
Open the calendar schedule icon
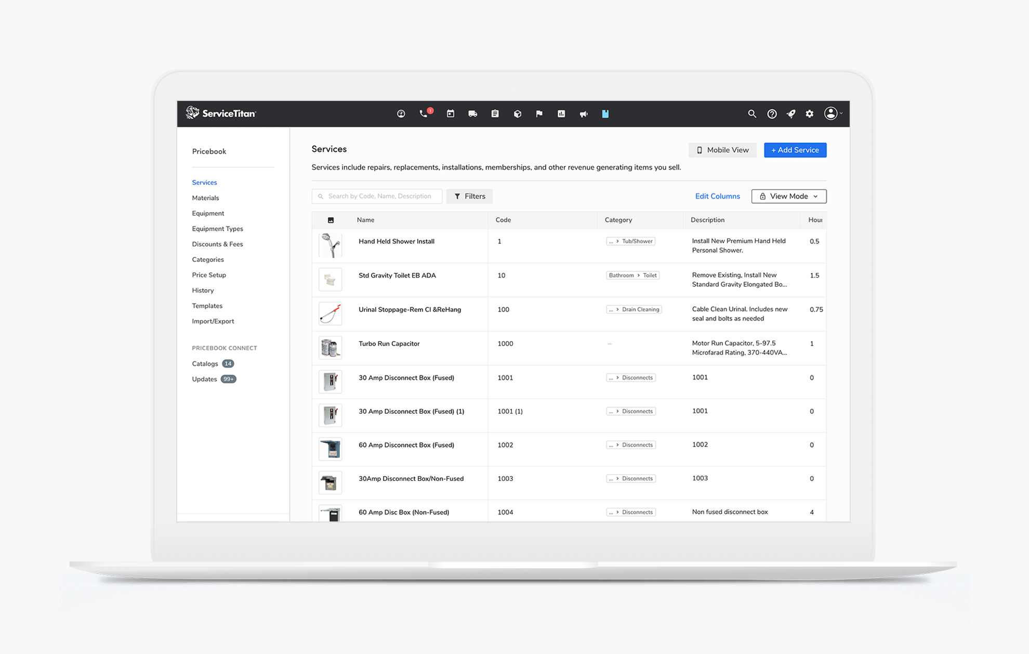point(451,114)
